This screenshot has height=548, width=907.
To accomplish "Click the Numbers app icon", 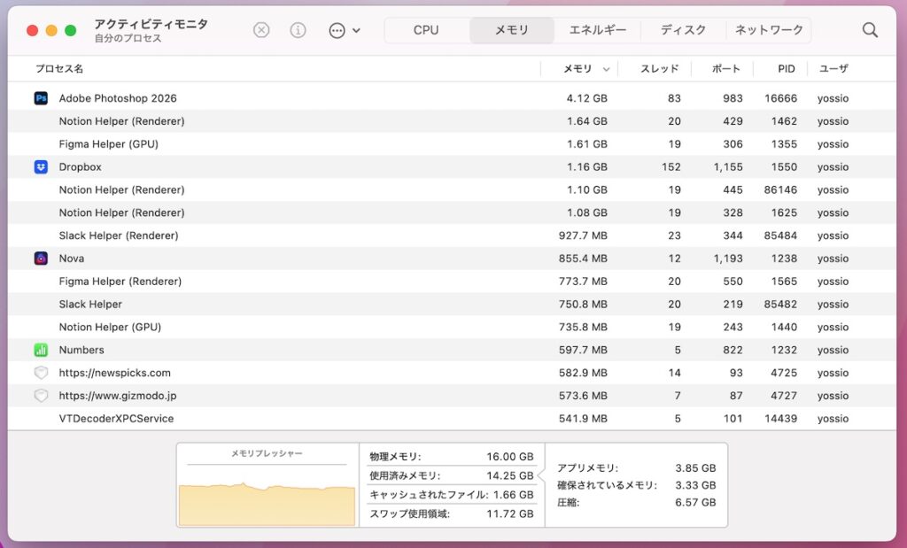I will pyautogui.click(x=41, y=350).
